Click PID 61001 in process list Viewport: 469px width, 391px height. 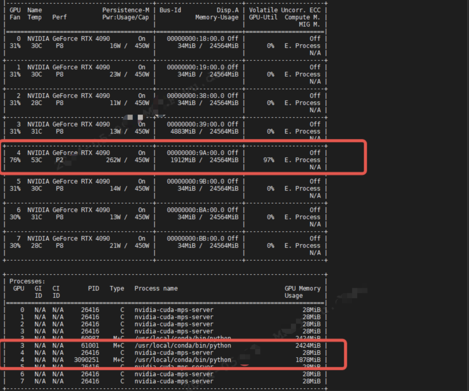[x=90, y=346]
